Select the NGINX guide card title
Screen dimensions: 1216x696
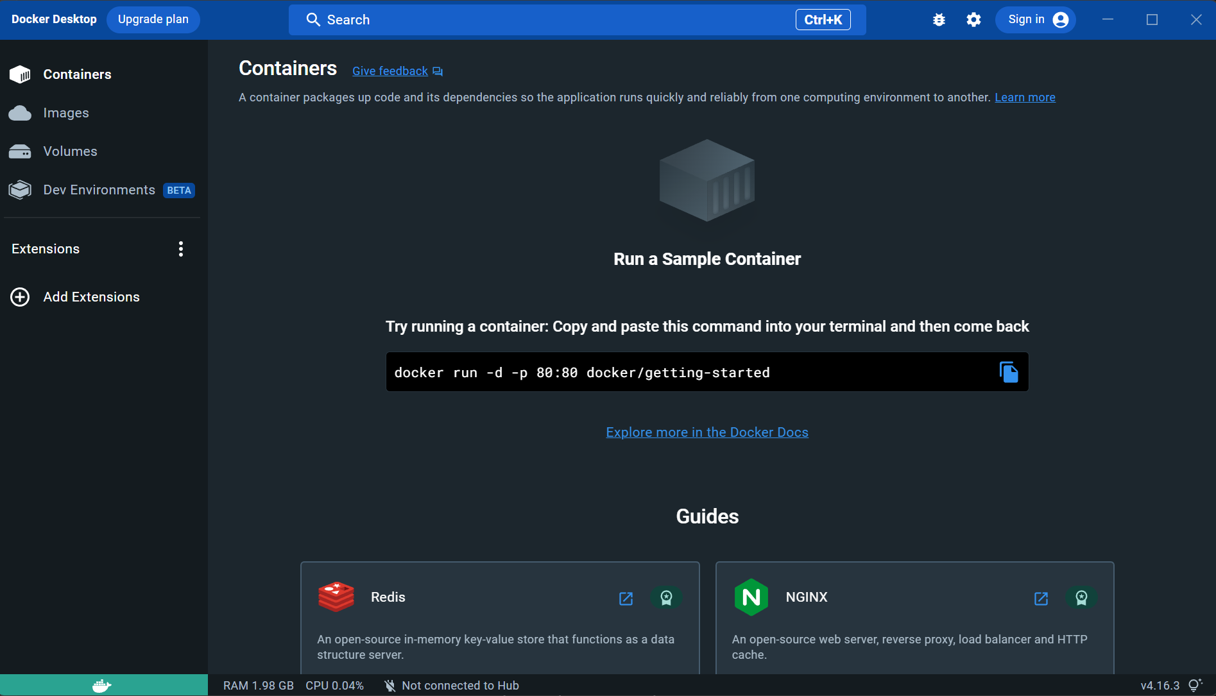(x=807, y=597)
